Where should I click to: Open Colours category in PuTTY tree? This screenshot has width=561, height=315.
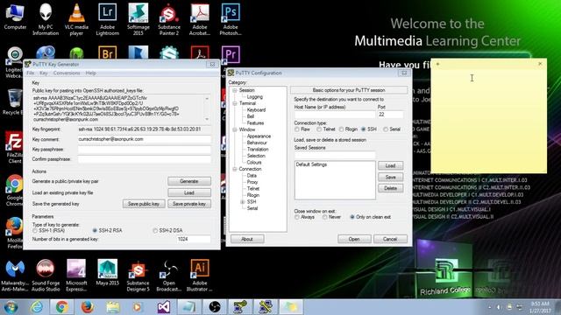[x=254, y=162]
